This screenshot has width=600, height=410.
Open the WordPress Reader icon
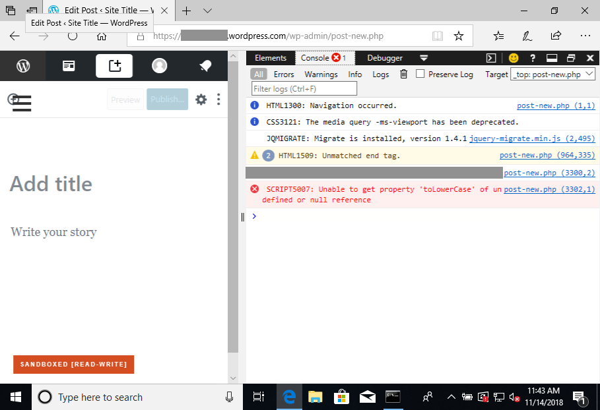(x=69, y=66)
